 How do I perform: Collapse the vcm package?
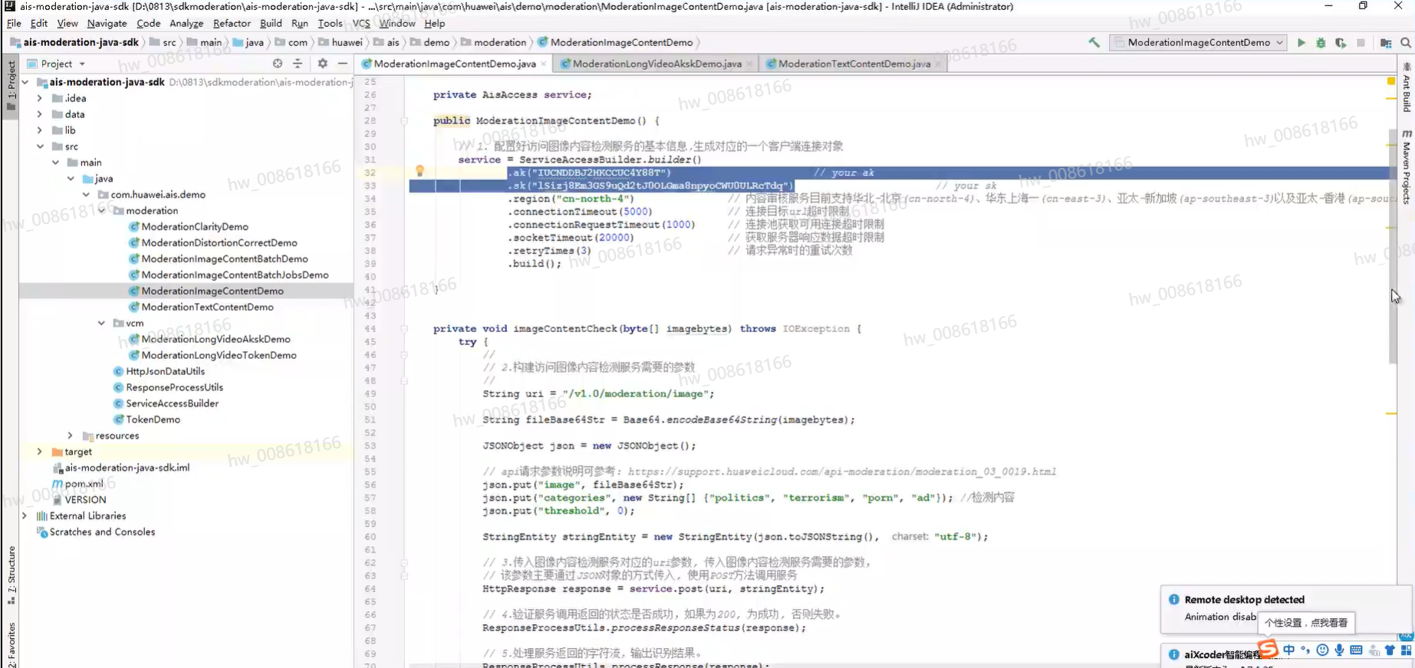[x=101, y=323]
